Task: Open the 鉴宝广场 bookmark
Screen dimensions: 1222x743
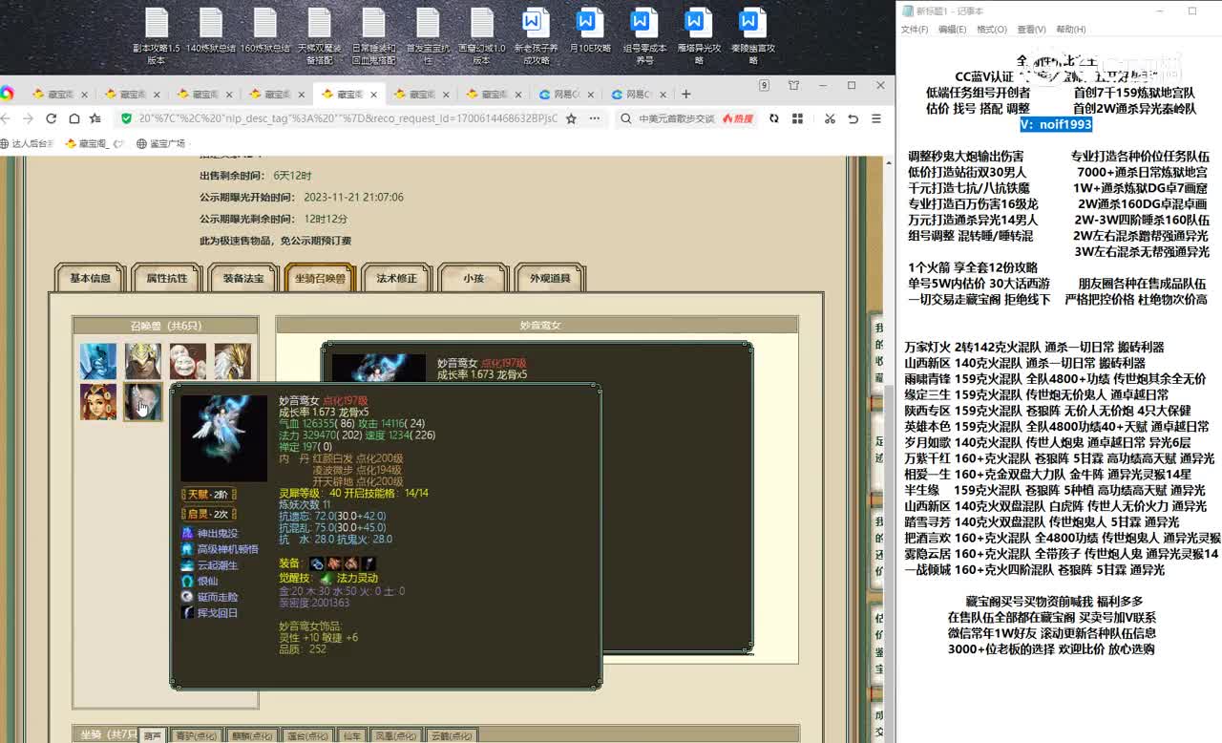Action: point(160,143)
